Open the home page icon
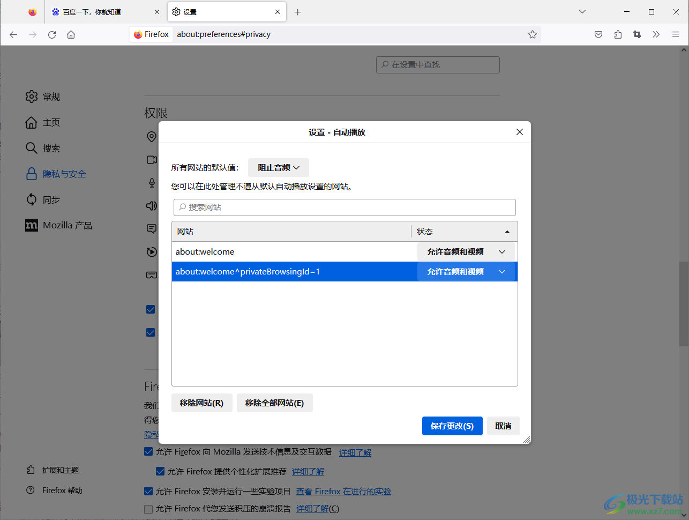Screen dimensions: 689x520 coord(71,34)
